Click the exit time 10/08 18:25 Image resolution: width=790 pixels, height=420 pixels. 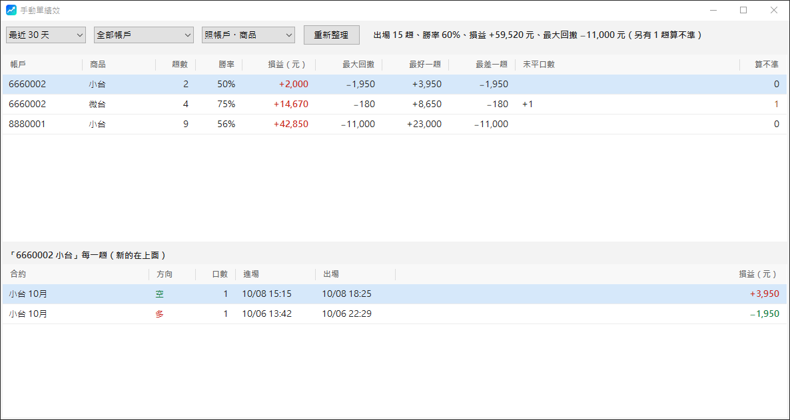[x=346, y=294]
